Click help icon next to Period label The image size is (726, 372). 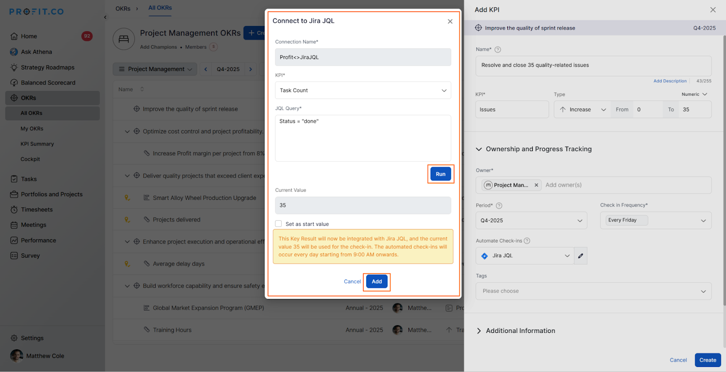tap(499, 206)
